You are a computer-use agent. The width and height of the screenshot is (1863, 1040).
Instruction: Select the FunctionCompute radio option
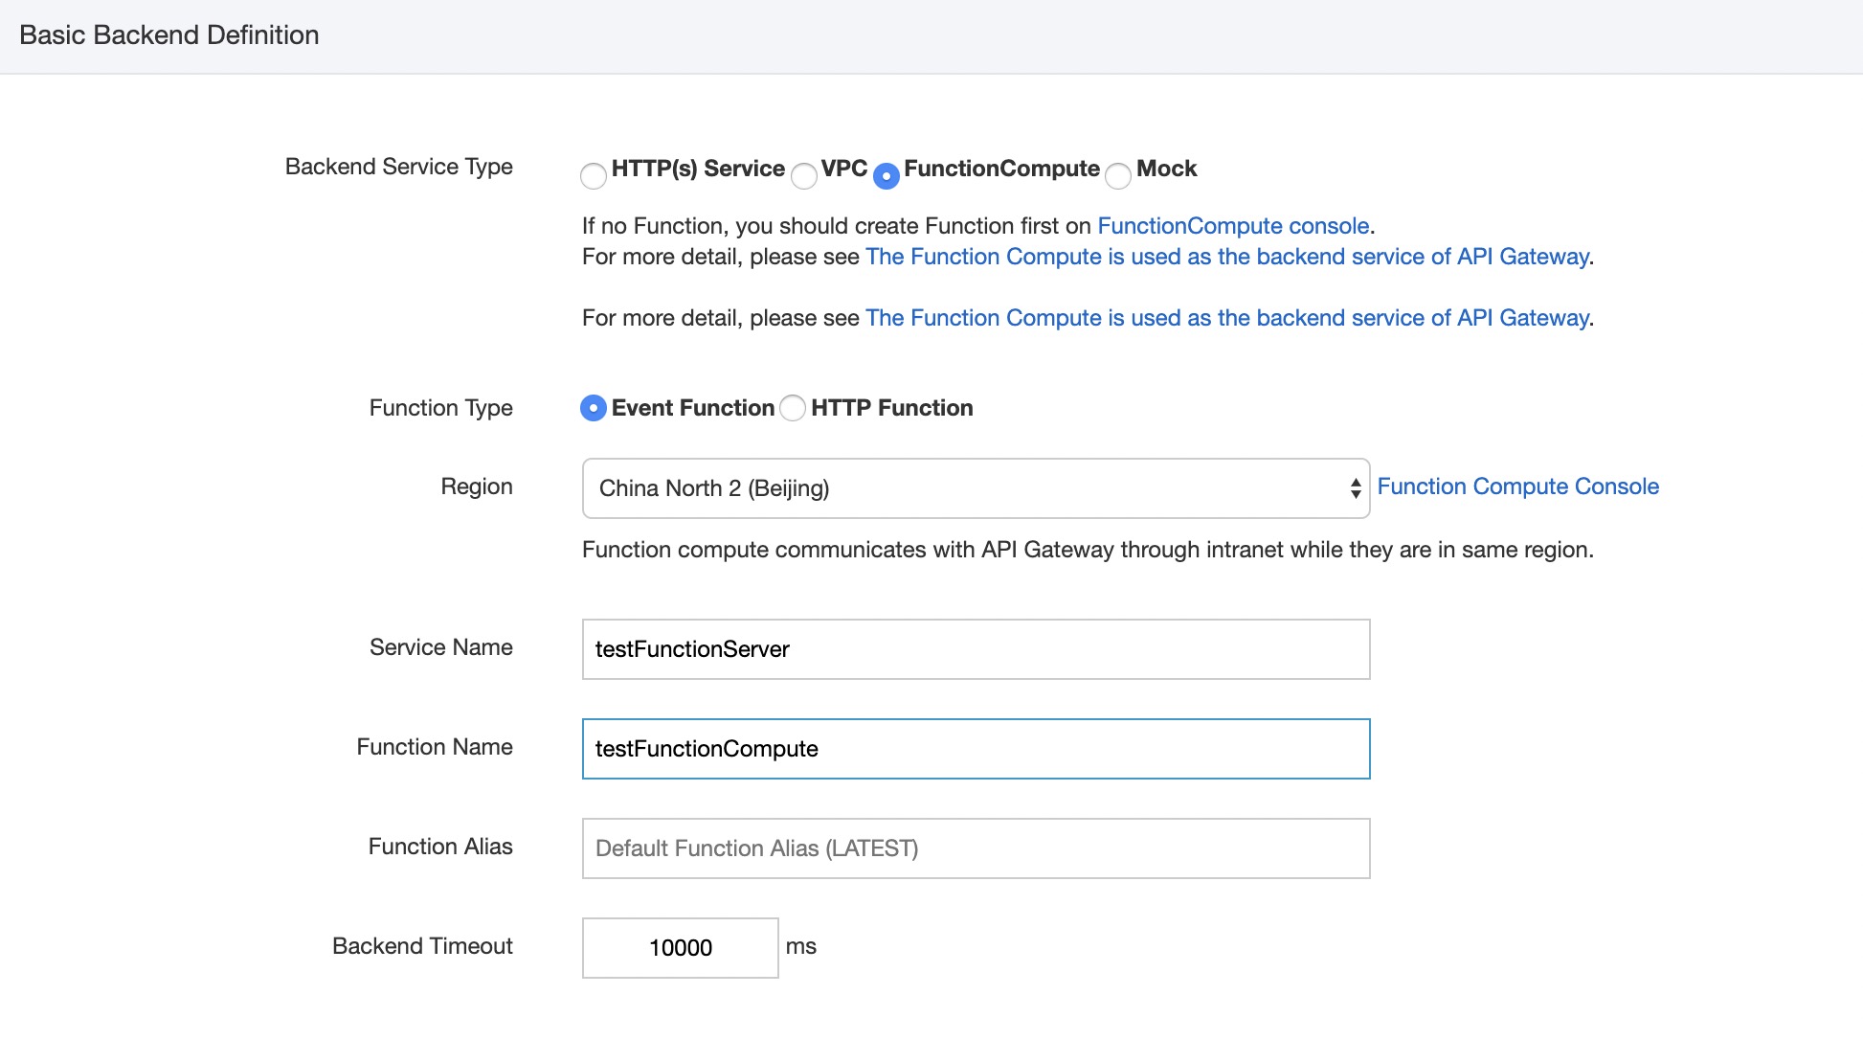[887, 176]
